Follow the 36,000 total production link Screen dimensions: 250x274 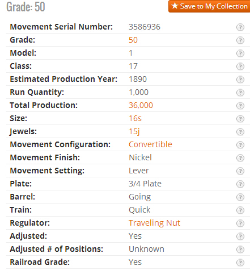(141, 105)
